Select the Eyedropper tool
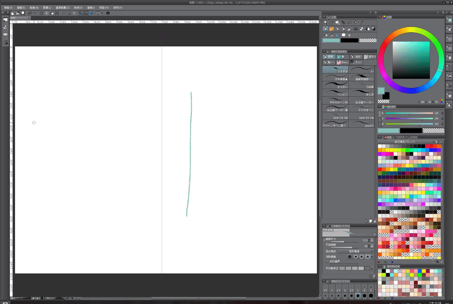The image size is (453, 304). click(x=362, y=23)
